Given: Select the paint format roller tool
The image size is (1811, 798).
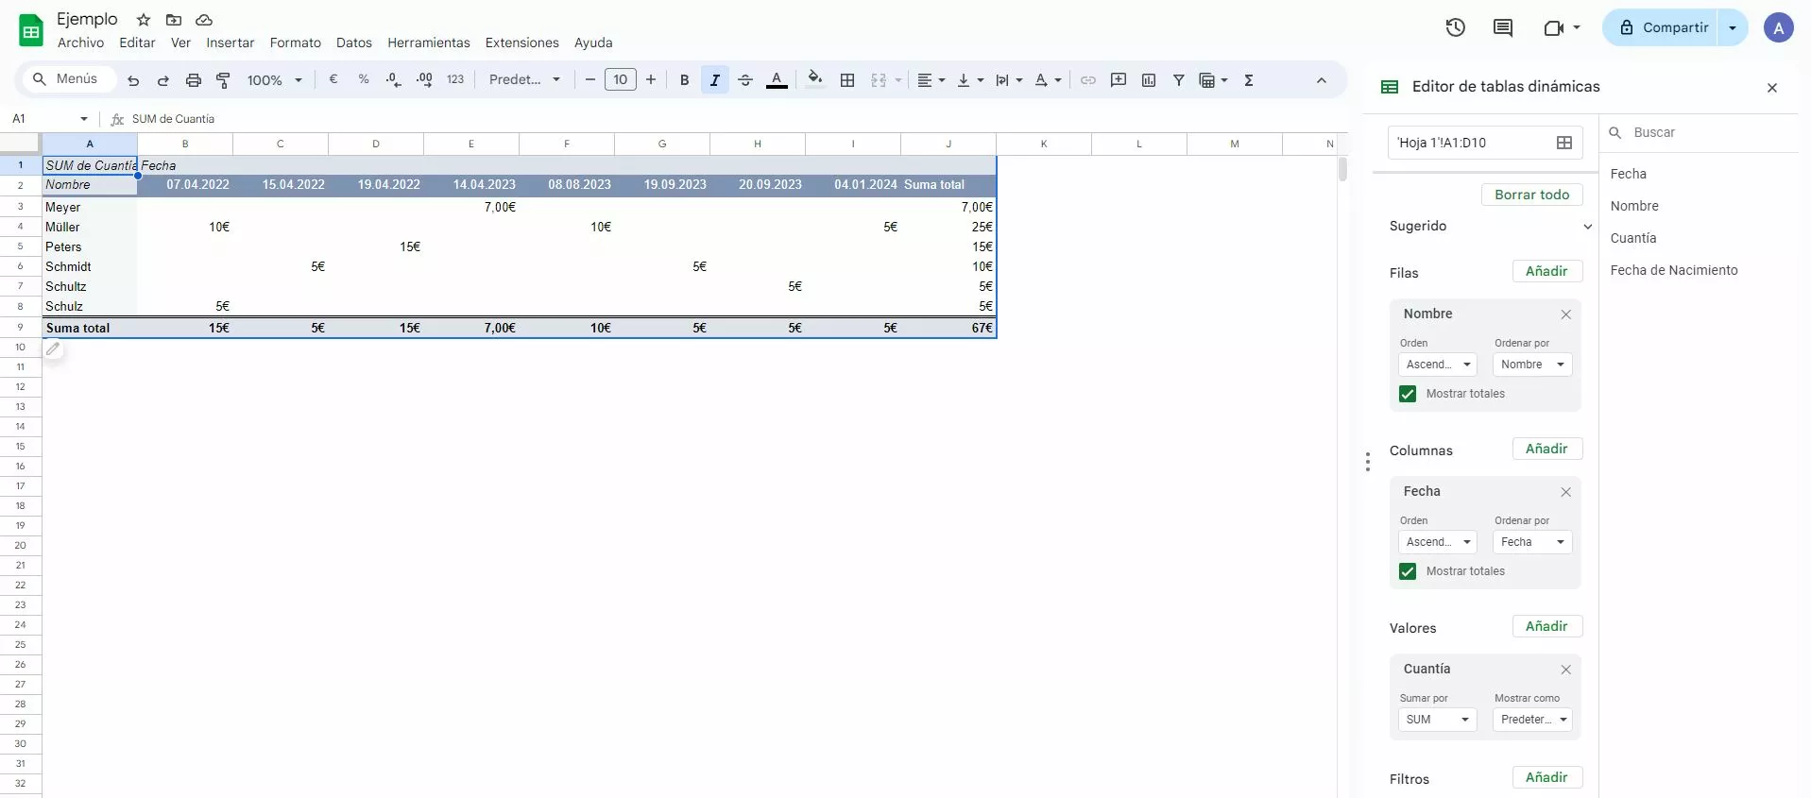Looking at the screenshot, I should pyautogui.click(x=224, y=80).
